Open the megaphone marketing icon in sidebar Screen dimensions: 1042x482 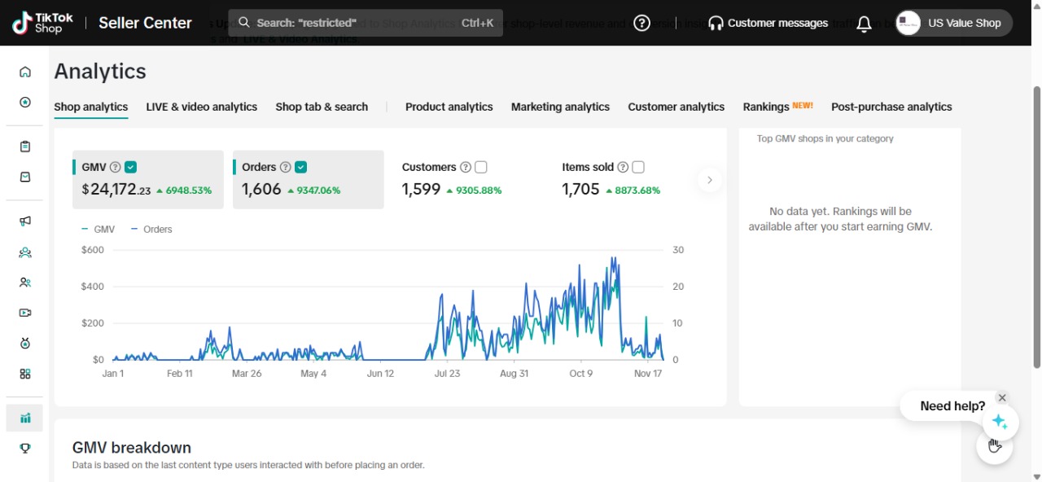click(25, 221)
